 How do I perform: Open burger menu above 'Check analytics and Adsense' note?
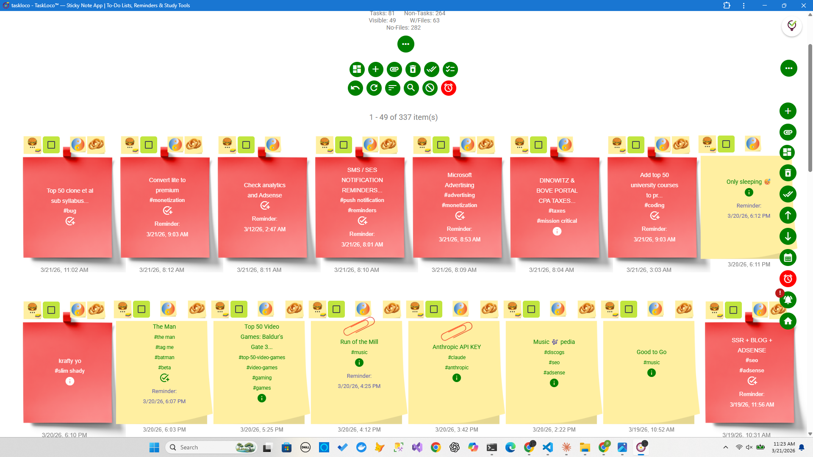point(228,144)
